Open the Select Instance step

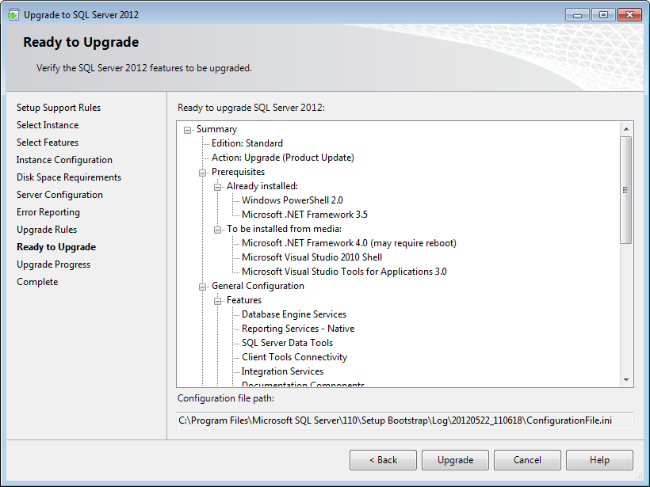(48, 125)
